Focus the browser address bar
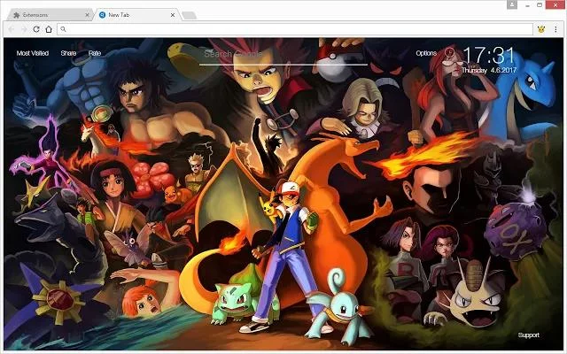The height and width of the screenshot is (354, 567). click(295, 29)
